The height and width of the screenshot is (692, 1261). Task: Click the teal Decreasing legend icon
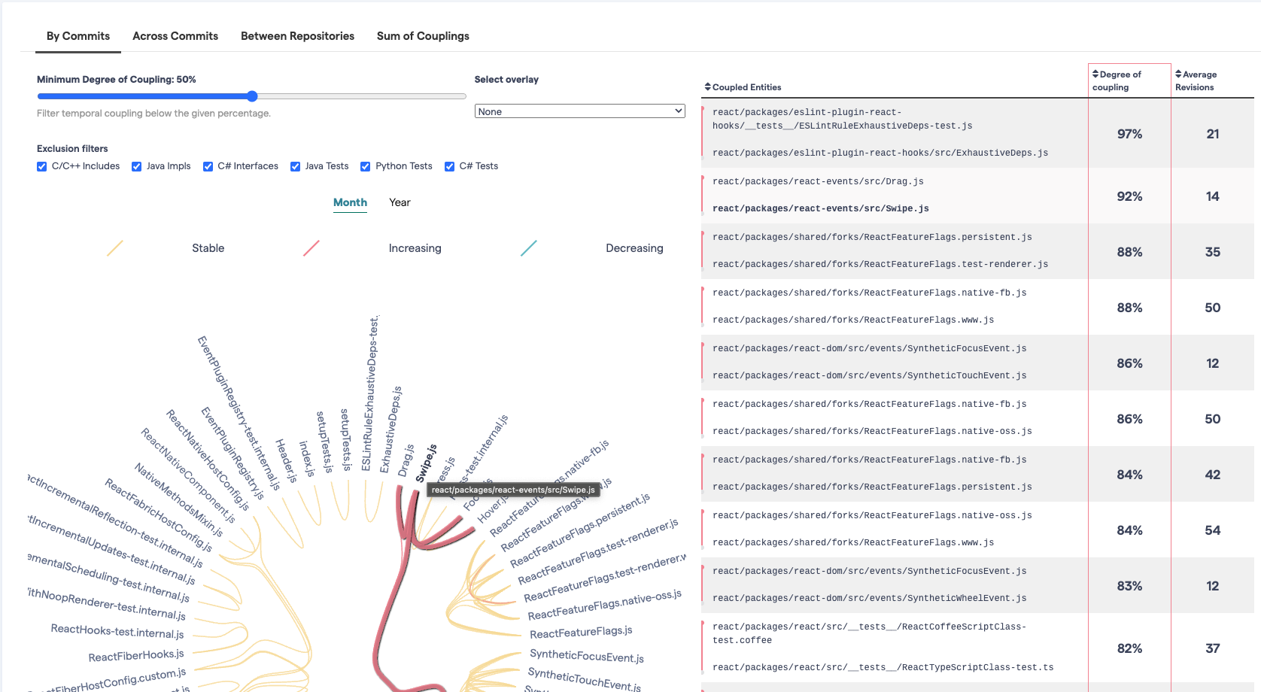(529, 247)
